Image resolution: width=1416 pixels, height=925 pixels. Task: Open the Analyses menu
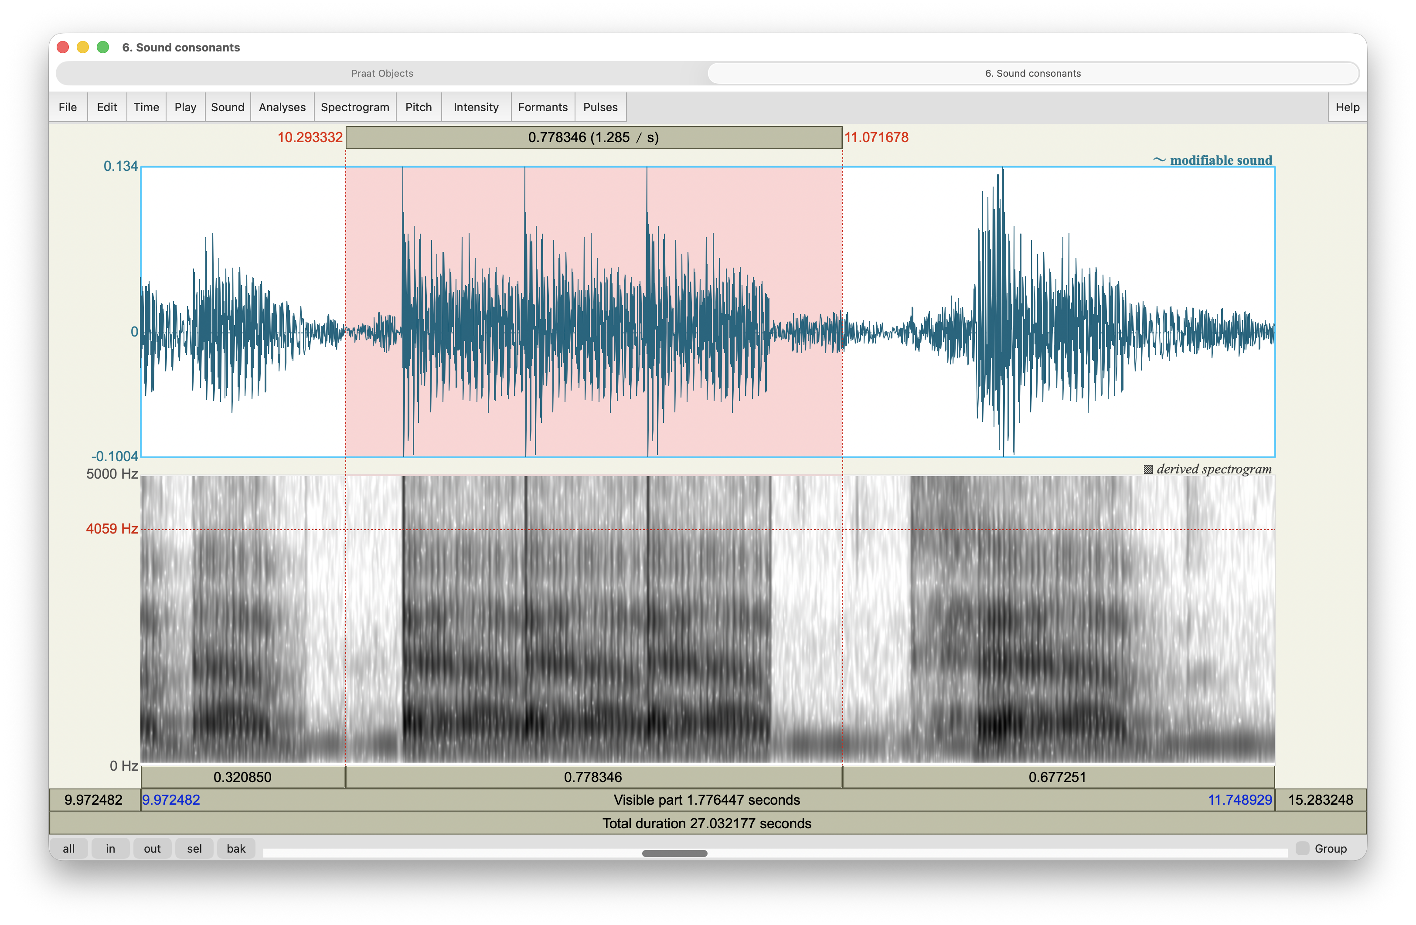click(x=282, y=107)
